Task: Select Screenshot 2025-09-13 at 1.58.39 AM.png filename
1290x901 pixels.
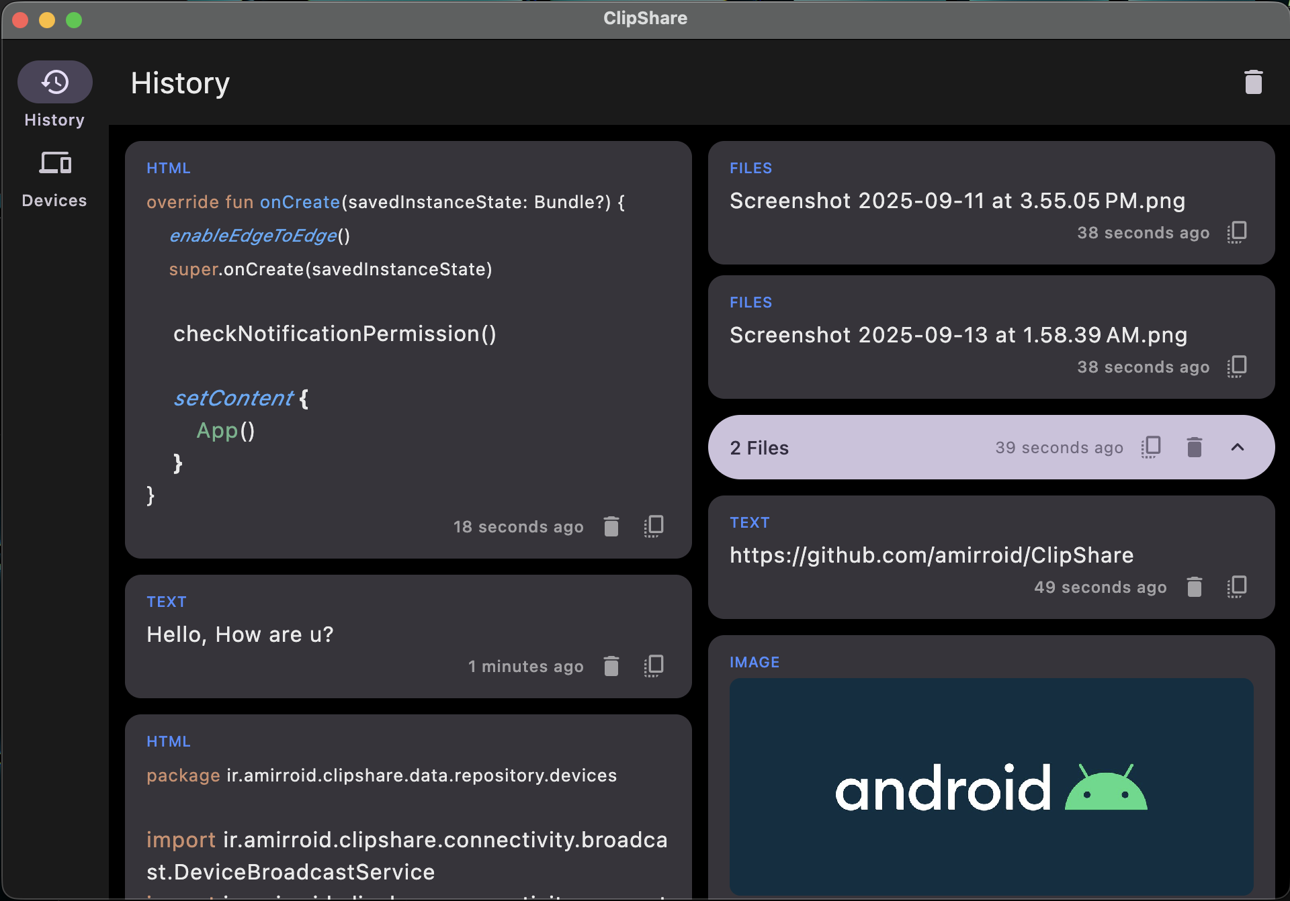Action: pyautogui.click(x=958, y=335)
